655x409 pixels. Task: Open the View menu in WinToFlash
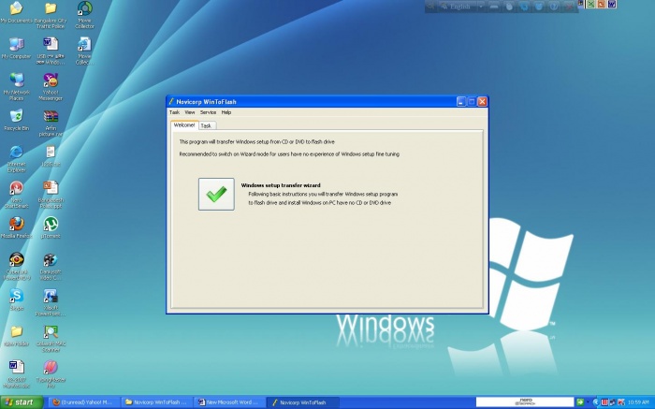pyautogui.click(x=190, y=112)
